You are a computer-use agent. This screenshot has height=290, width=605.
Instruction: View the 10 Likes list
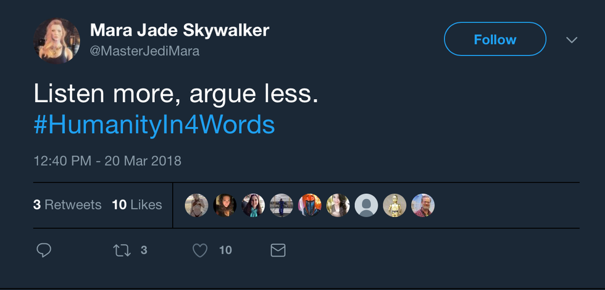click(137, 205)
